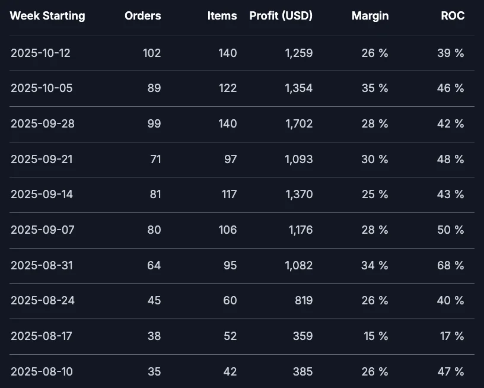
Task: Click the Week Starting column header
Action: [x=47, y=16]
